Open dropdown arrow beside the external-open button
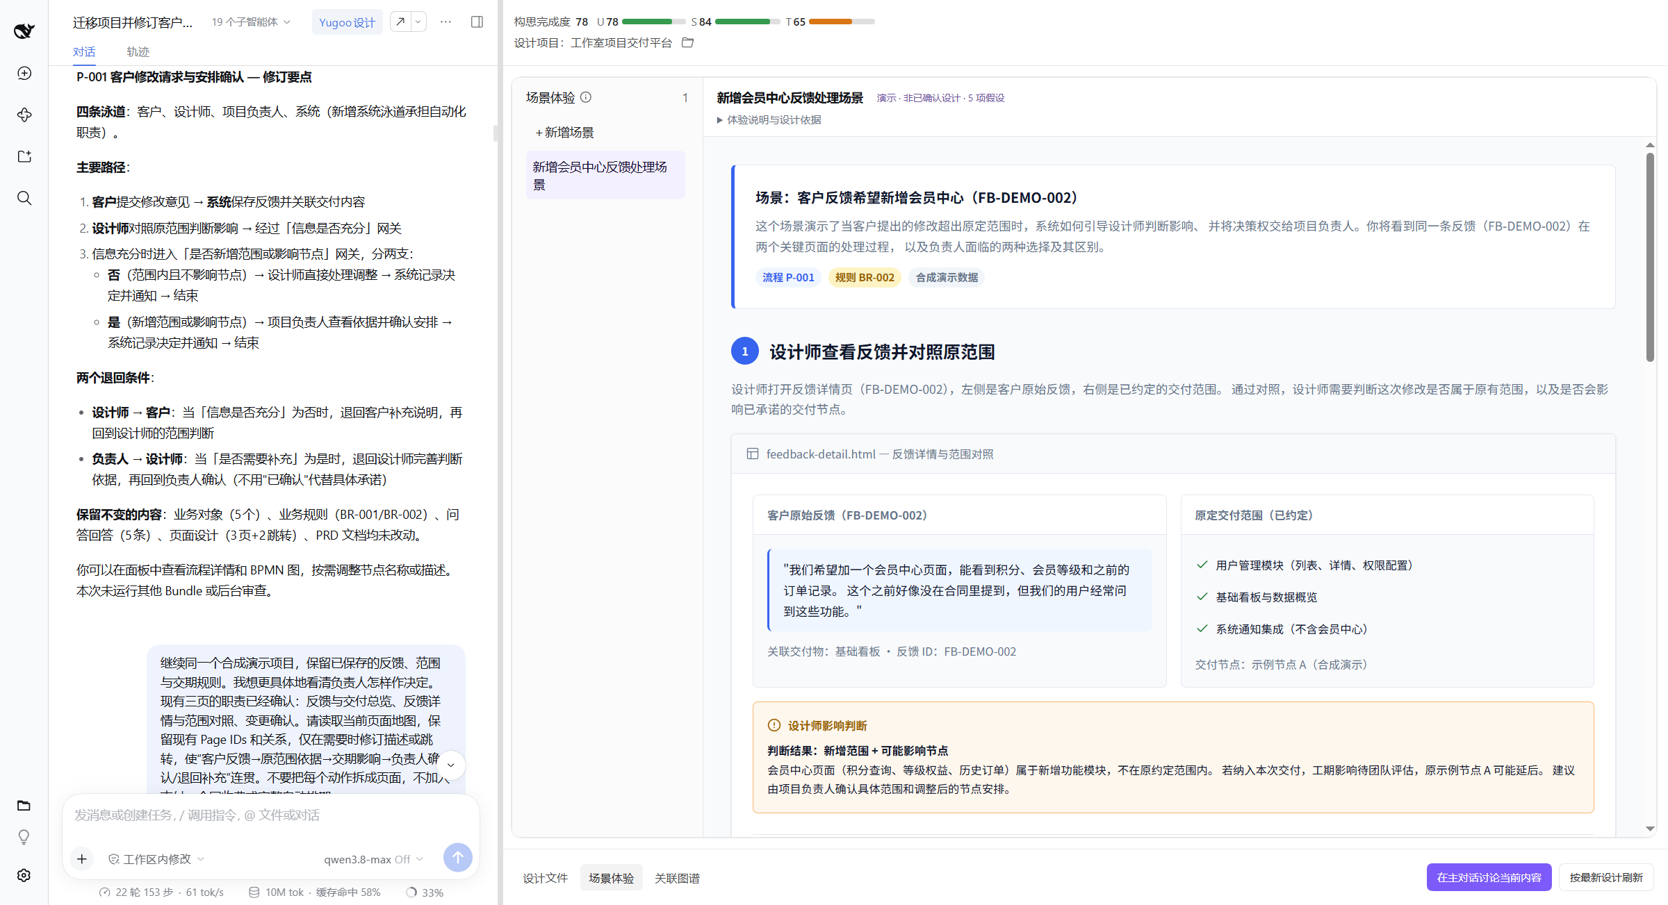Screen dimensions: 1668x905 418,22
